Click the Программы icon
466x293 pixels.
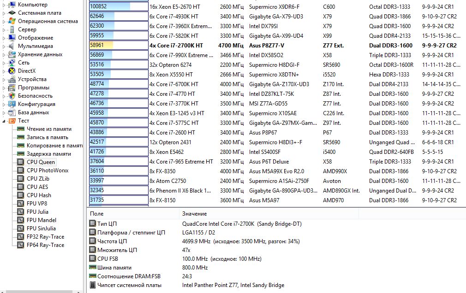tap(12, 88)
